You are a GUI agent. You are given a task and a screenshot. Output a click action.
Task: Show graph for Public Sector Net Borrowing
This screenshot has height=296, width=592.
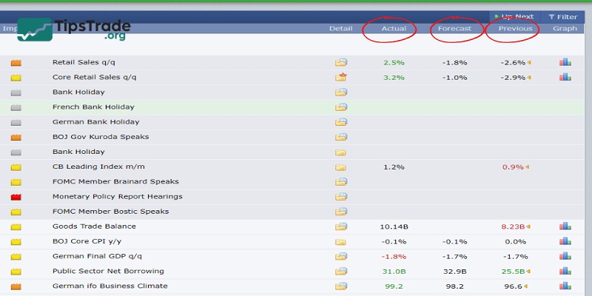click(565, 272)
